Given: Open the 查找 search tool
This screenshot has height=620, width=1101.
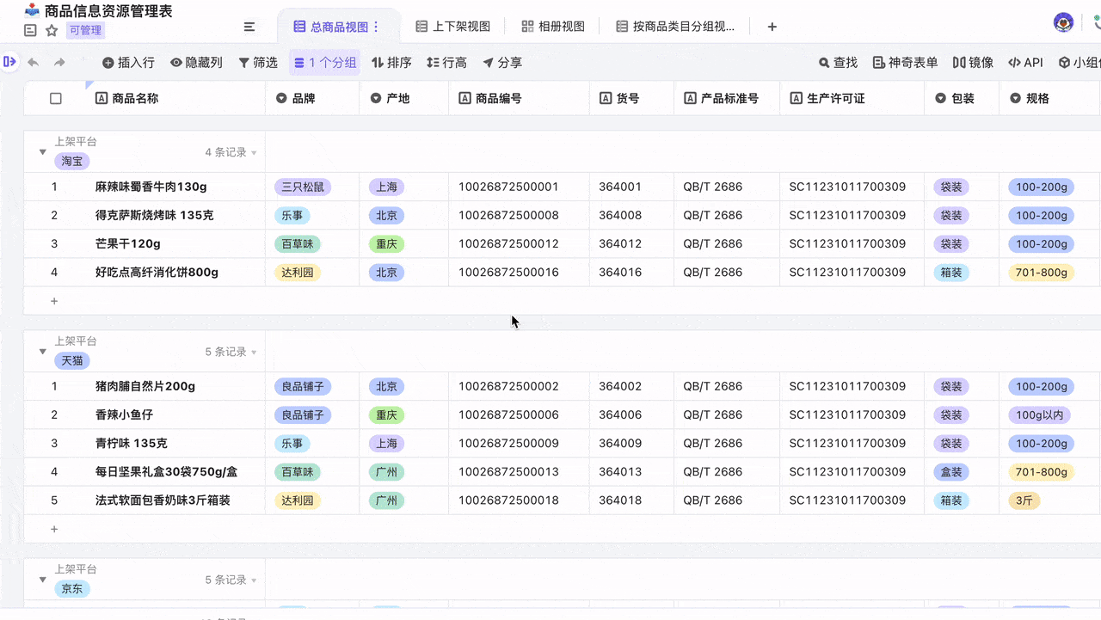Looking at the screenshot, I should click(838, 63).
